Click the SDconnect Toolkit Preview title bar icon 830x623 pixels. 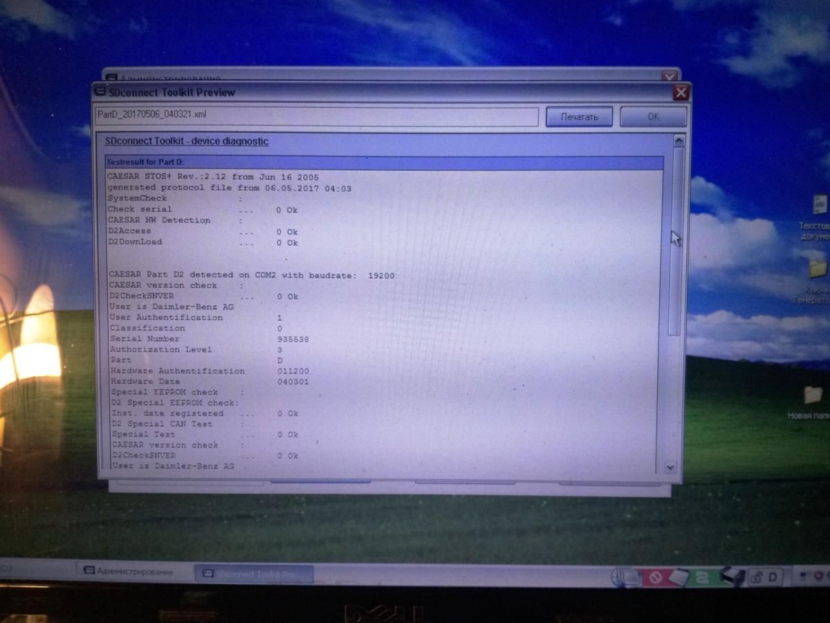point(101,92)
